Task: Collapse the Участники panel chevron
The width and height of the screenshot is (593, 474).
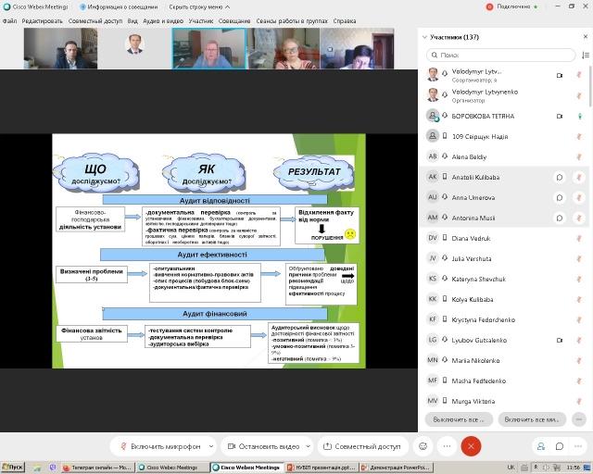Action: [424, 37]
